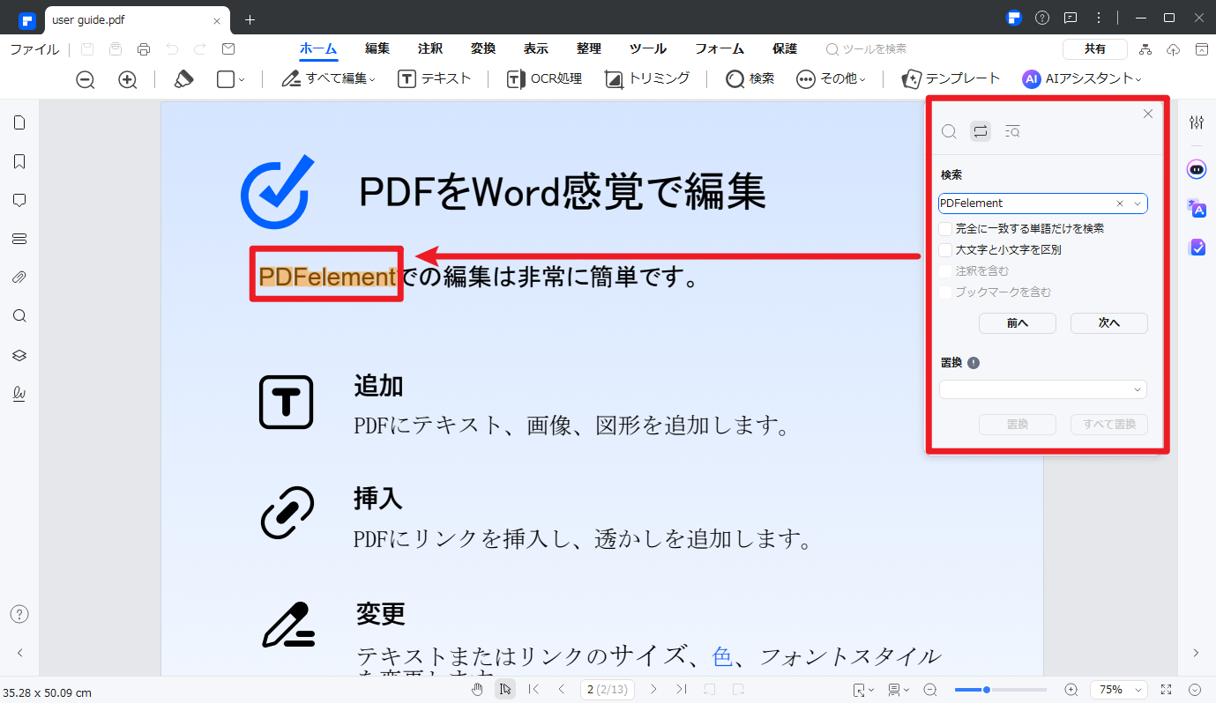Click the purple checklist icon in right sidebar
The image size is (1216, 703).
click(x=1197, y=248)
